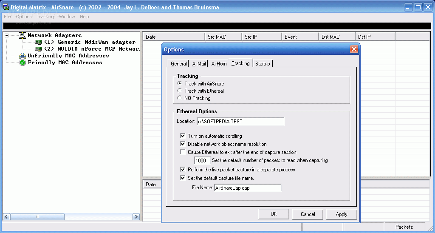Click the Apply button
This screenshot has width=435, height=233.
coord(342,214)
